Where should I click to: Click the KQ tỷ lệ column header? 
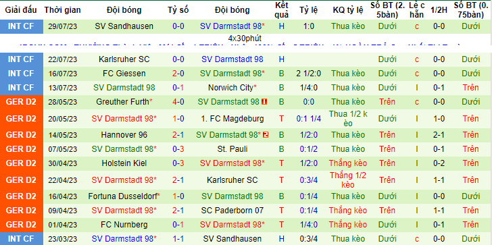click(x=348, y=10)
